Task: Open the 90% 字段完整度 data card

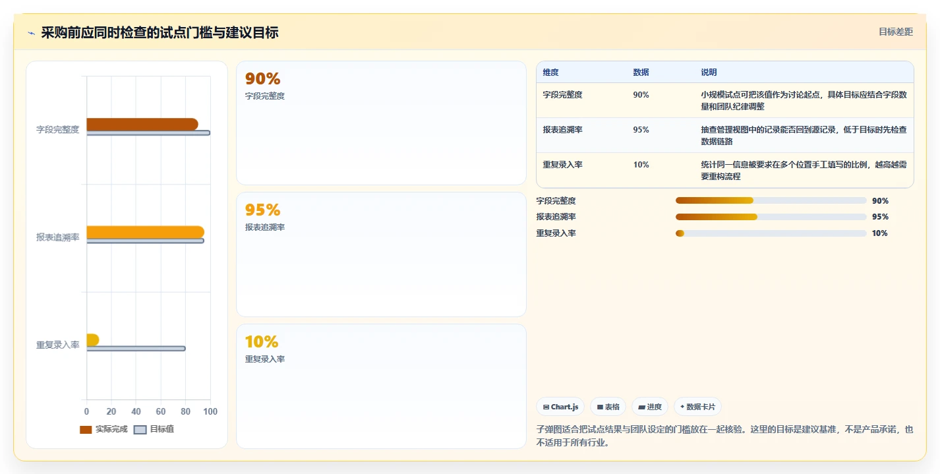Action: pyautogui.click(x=381, y=123)
